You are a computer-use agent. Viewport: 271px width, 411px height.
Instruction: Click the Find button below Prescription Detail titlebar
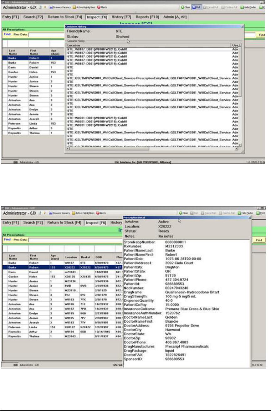click(259, 240)
